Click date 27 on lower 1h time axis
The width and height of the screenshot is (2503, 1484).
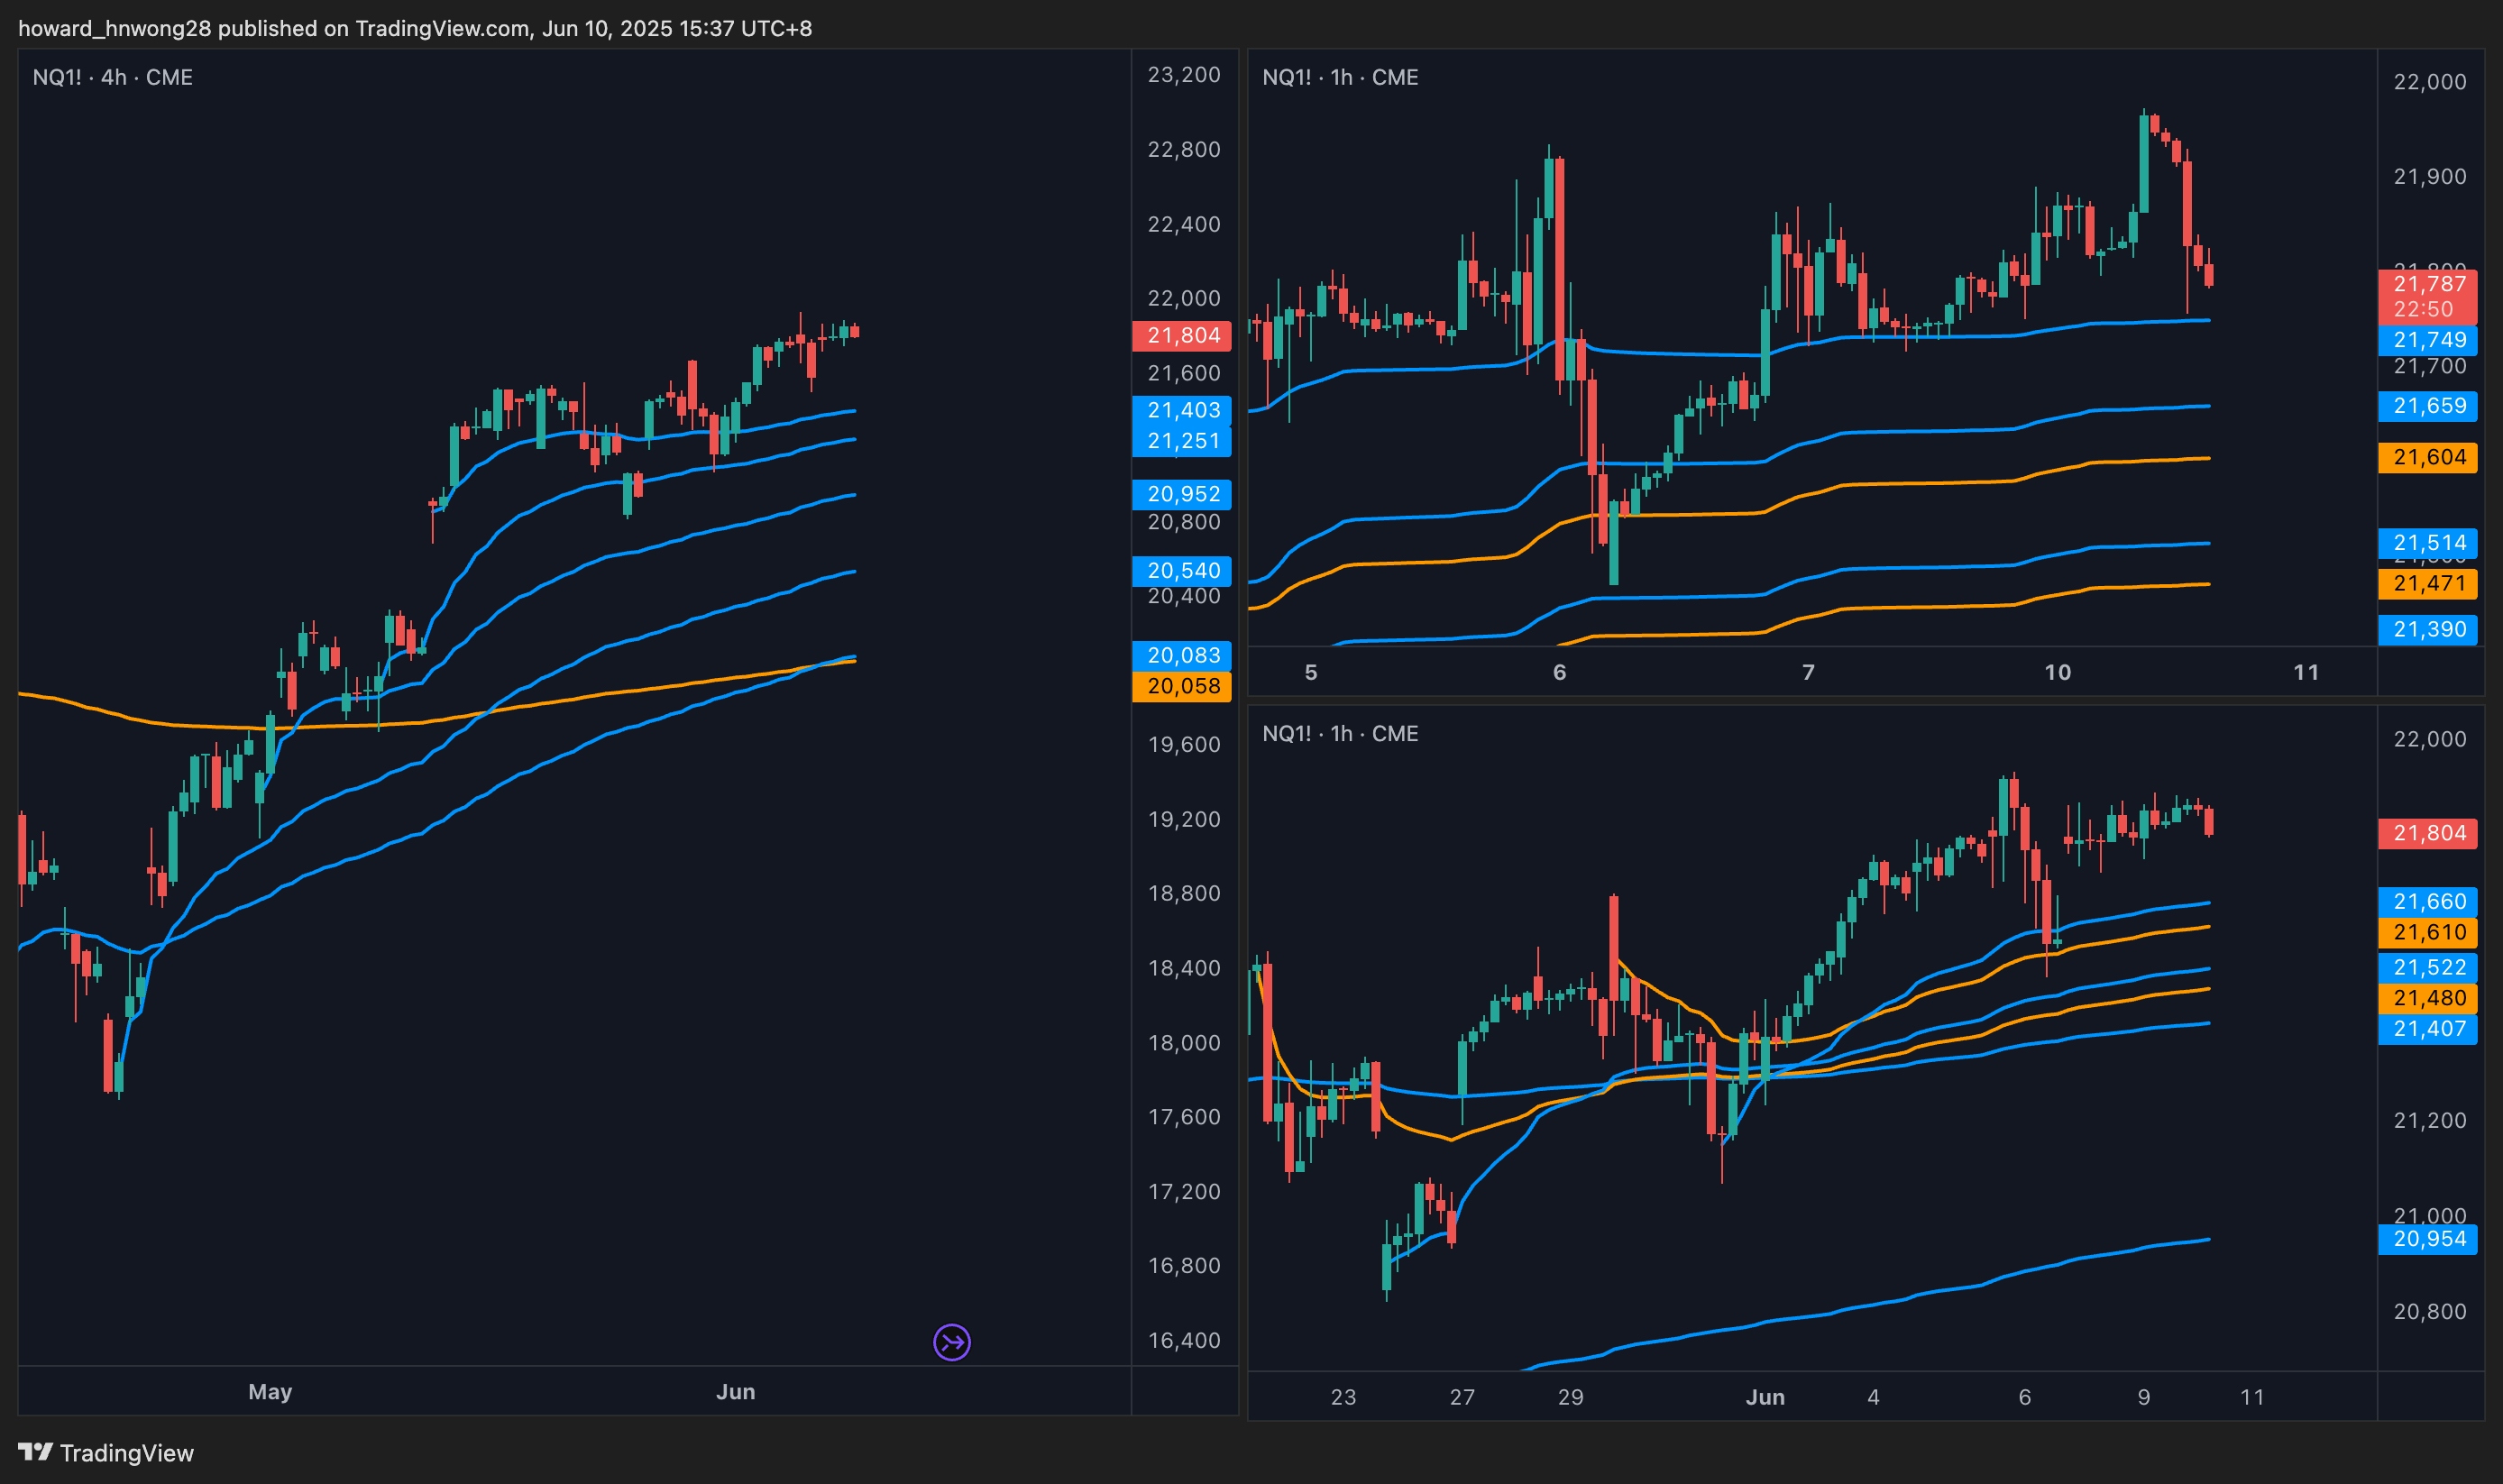pos(1462,1397)
